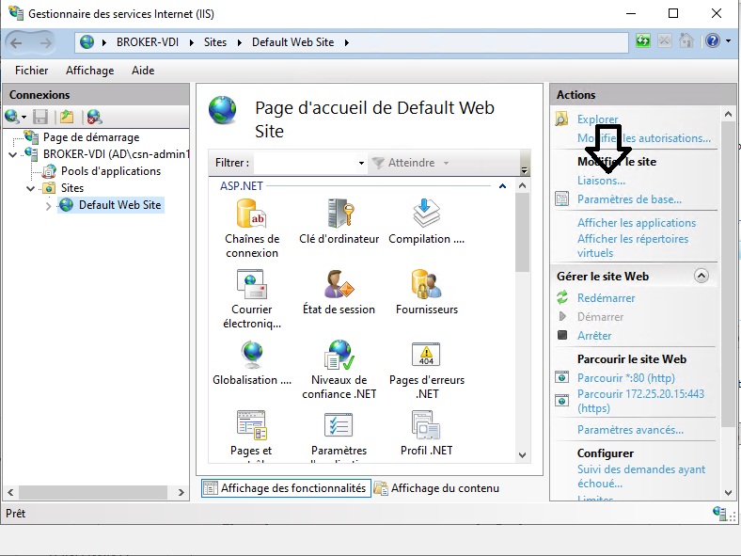
Task: Click Arrêter to stop the site
Action: coord(594,336)
